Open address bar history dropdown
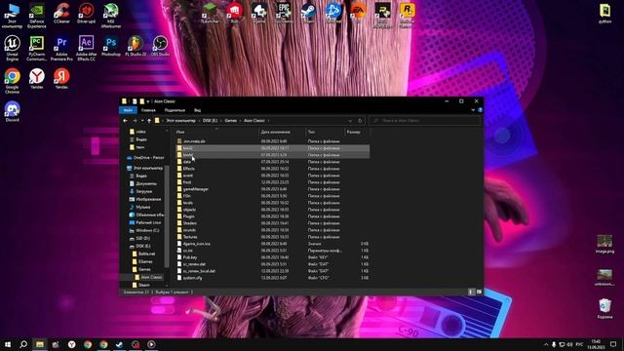Viewport: 624px width, 351px height. tap(350, 121)
